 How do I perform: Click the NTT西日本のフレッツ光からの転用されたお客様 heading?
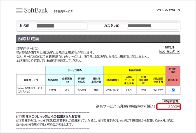tap(48, 117)
